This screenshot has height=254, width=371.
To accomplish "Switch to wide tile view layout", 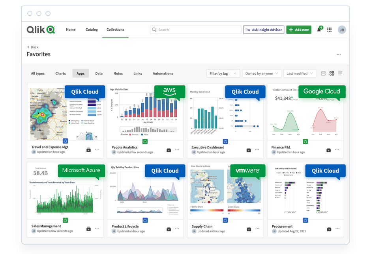I will point(324,74).
